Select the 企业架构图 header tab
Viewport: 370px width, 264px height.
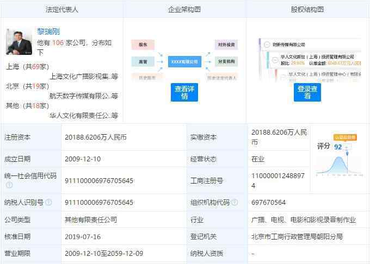[184, 9]
